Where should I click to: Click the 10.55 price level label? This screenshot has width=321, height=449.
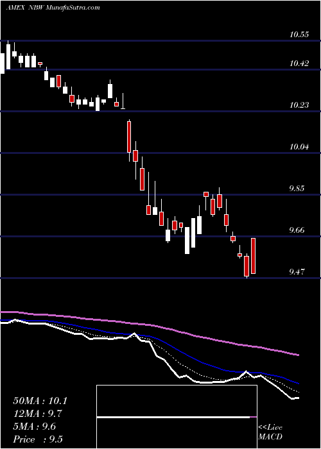(299, 35)
